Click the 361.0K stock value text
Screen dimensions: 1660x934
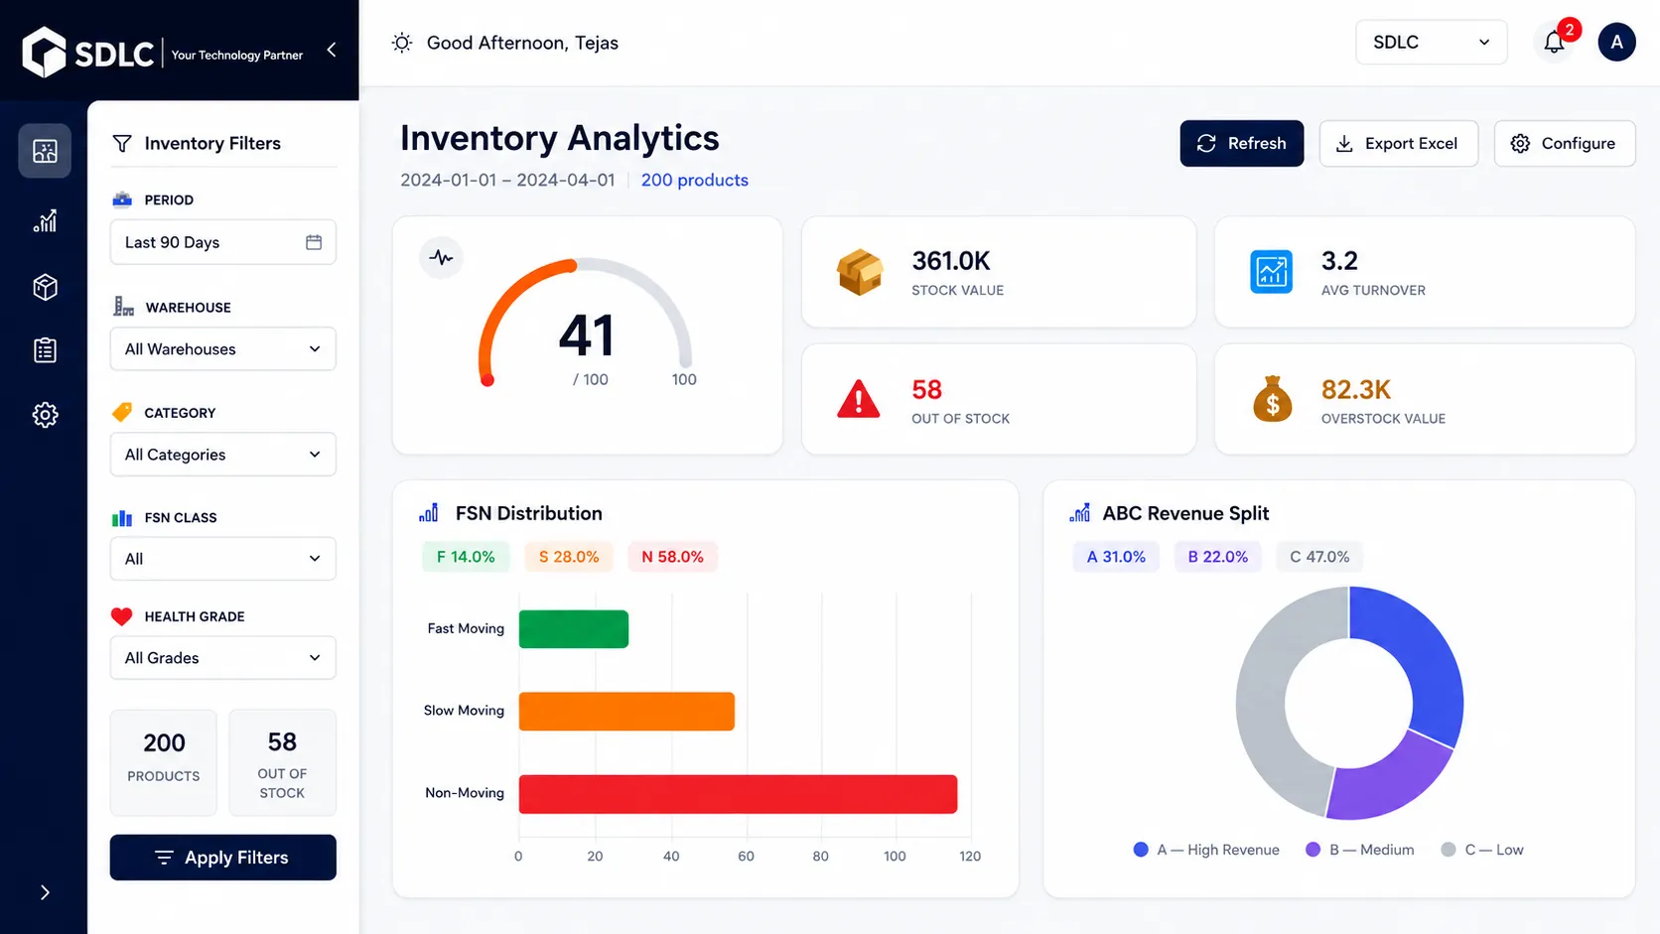951,261
